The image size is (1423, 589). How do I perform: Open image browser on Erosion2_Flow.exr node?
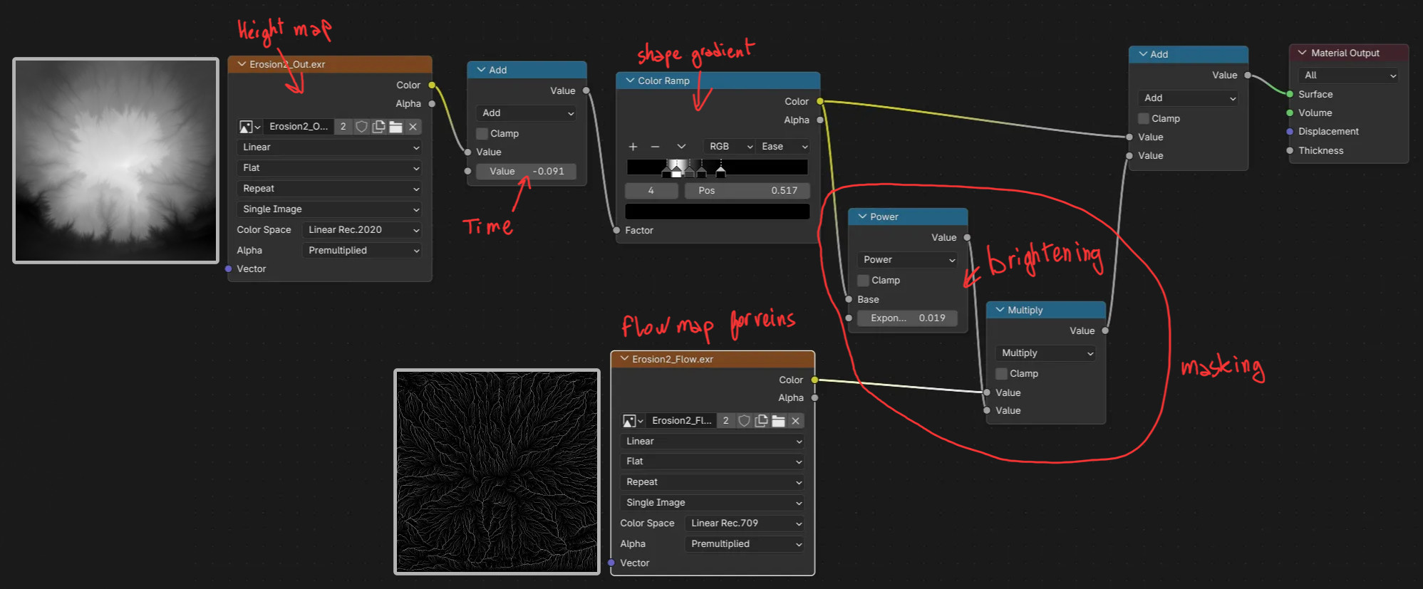pos(633,421)
